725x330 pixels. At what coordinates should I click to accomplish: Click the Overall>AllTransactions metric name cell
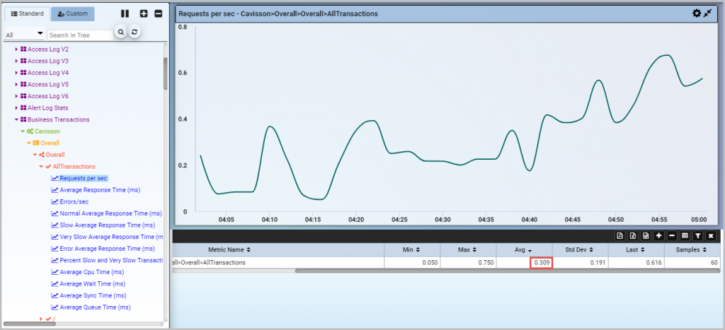(x=278, y=263)
